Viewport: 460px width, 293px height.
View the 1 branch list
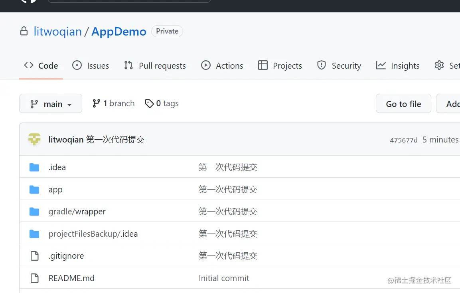tap(114, 103)
